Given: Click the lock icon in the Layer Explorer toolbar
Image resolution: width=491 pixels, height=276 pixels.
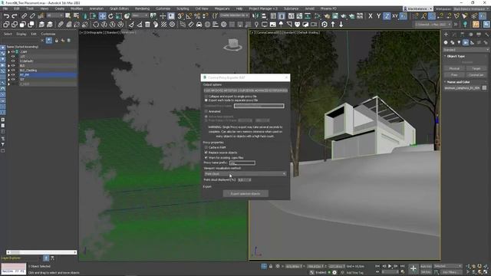Looking at the screenshot, I should 56,41.
